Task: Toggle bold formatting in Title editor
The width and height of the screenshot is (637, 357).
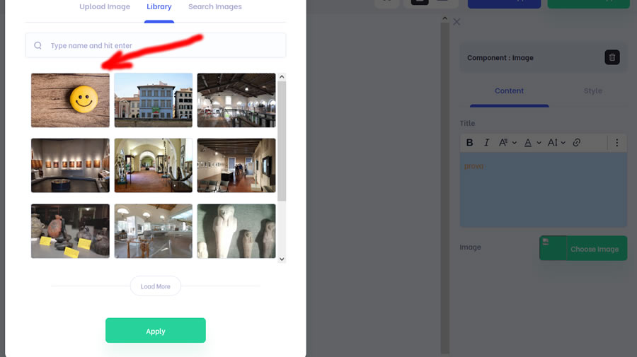Action: click(469, 143)
